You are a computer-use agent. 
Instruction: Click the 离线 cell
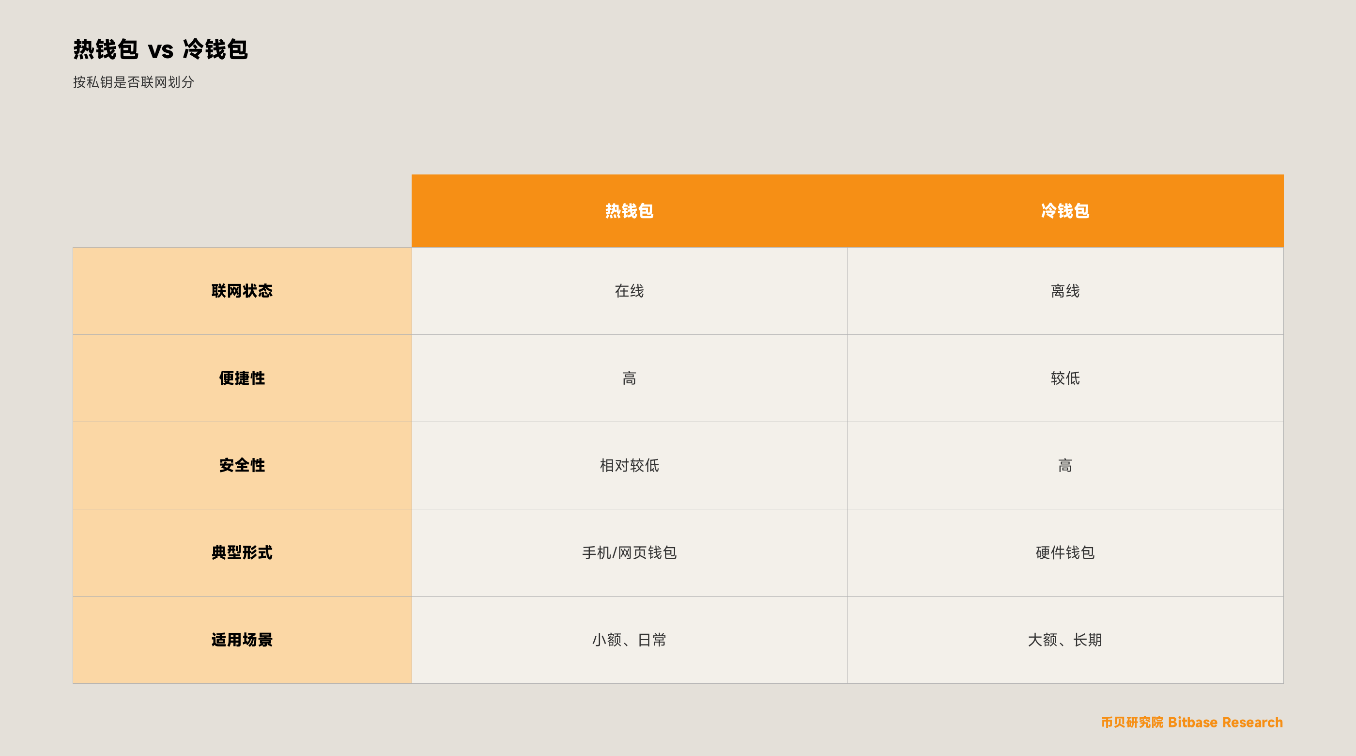click(1065, 291)
